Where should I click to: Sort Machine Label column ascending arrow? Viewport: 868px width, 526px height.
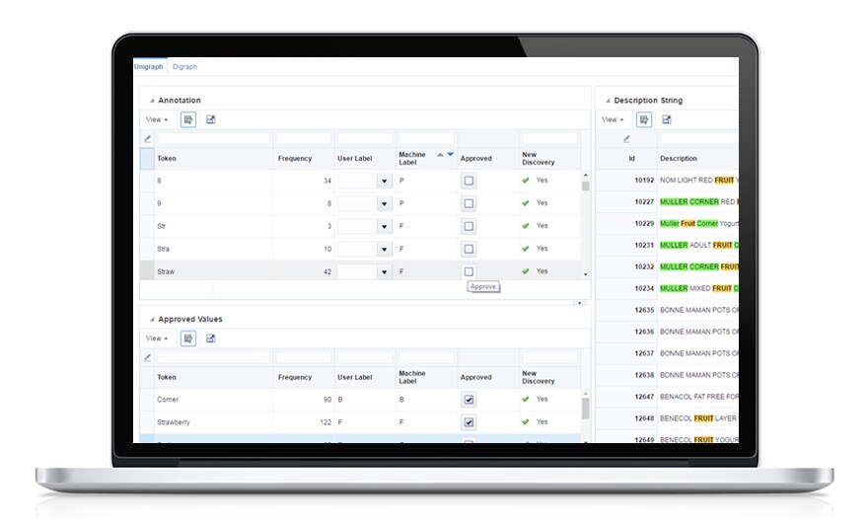point(440,155)
